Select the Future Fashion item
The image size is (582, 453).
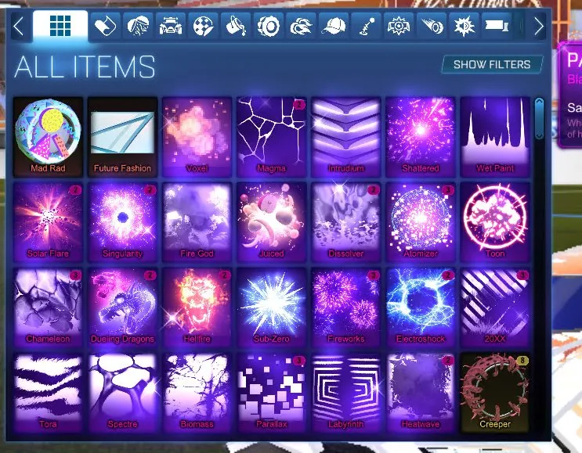point(122,137)
